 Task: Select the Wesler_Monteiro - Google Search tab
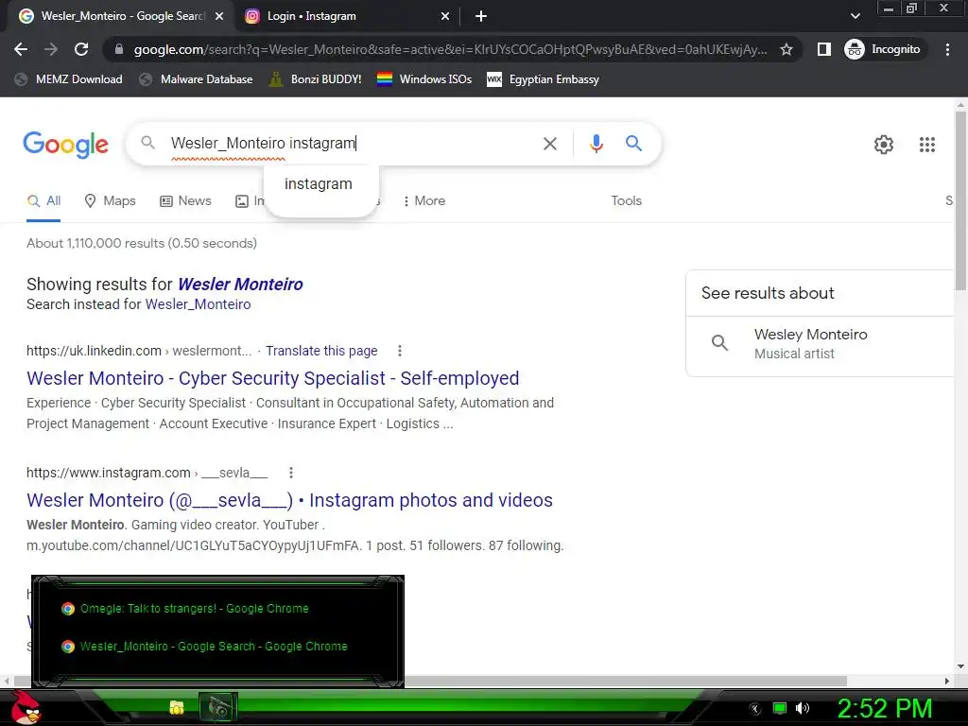121,16
